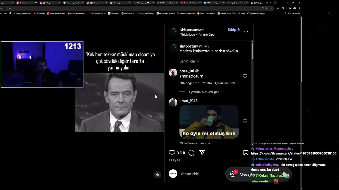Open comment bubble icon below the post
This screenshot has width=339, height=190.
(191, 153)
